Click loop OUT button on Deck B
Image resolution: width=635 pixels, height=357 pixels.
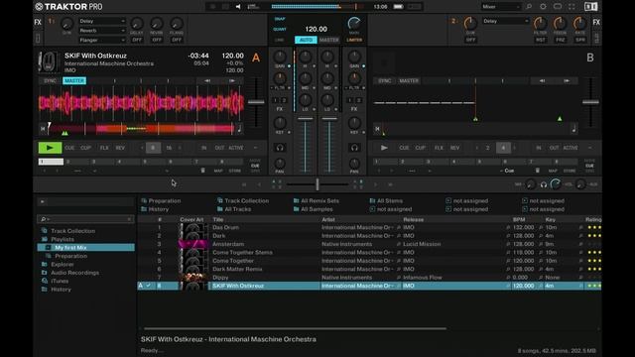[554, 148]
